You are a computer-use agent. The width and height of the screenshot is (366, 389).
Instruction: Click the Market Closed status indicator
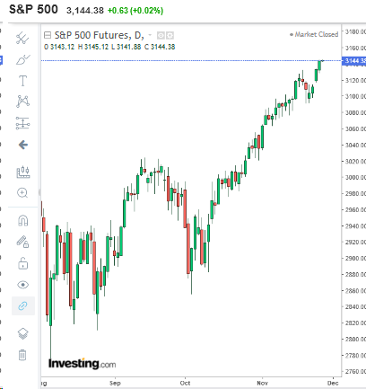(314, 34)
